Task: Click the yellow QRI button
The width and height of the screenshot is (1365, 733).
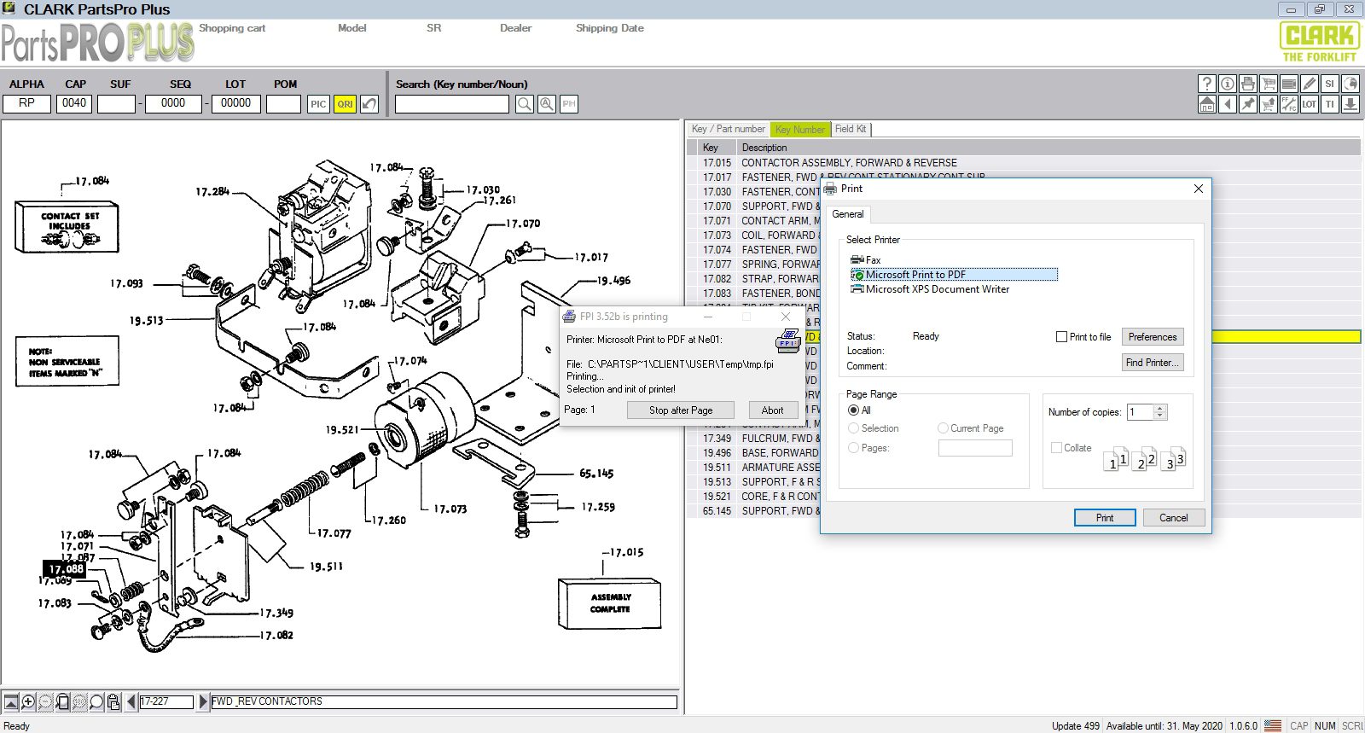Action: point(345,104)
